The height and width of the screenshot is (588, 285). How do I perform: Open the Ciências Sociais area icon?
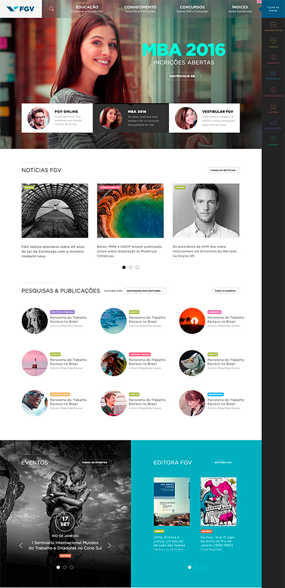[x=273, y=90]
